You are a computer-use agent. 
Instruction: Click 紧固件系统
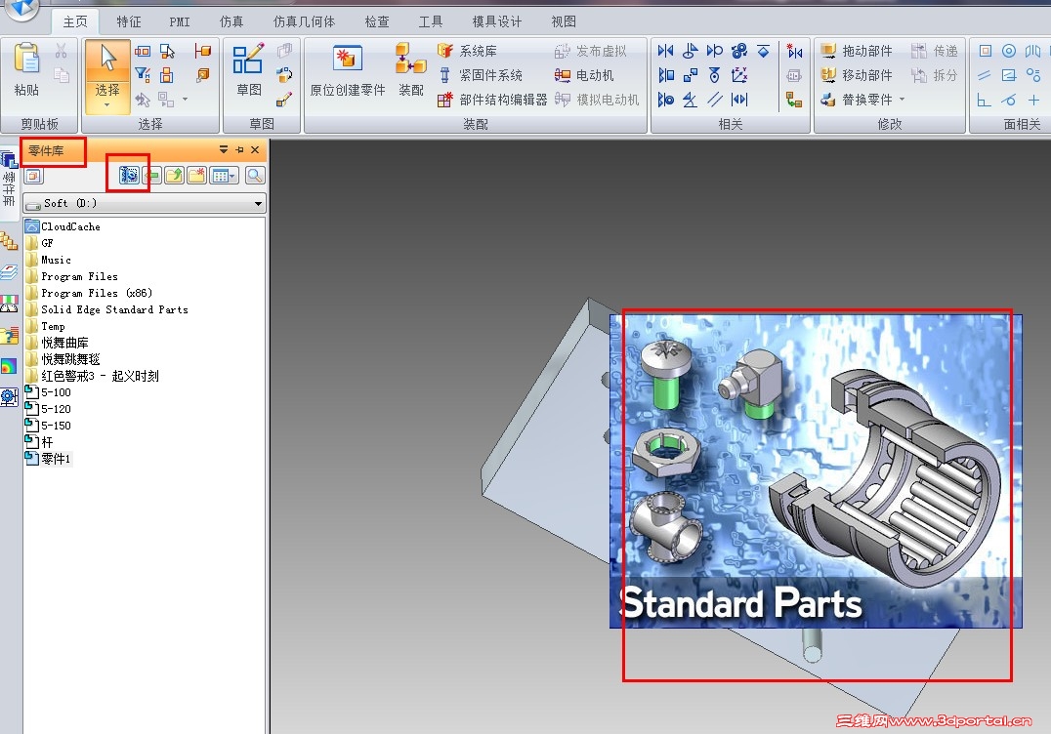pos(480,75)
